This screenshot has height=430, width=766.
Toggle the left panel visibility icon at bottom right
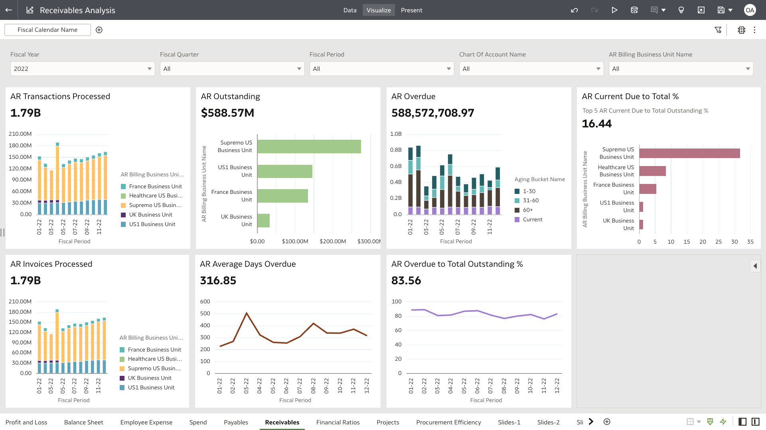click(x=742, y=421)
